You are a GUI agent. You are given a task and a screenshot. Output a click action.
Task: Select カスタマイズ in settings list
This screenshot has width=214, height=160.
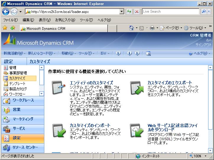coord(20,78)
